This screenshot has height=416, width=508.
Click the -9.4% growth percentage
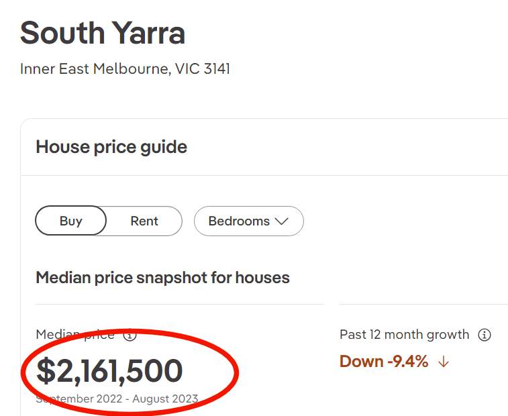tap(407, 362)
